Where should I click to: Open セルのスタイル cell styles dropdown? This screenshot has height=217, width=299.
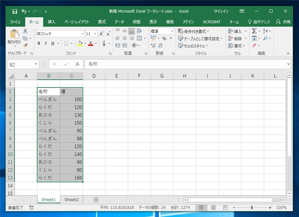point(193,46)
